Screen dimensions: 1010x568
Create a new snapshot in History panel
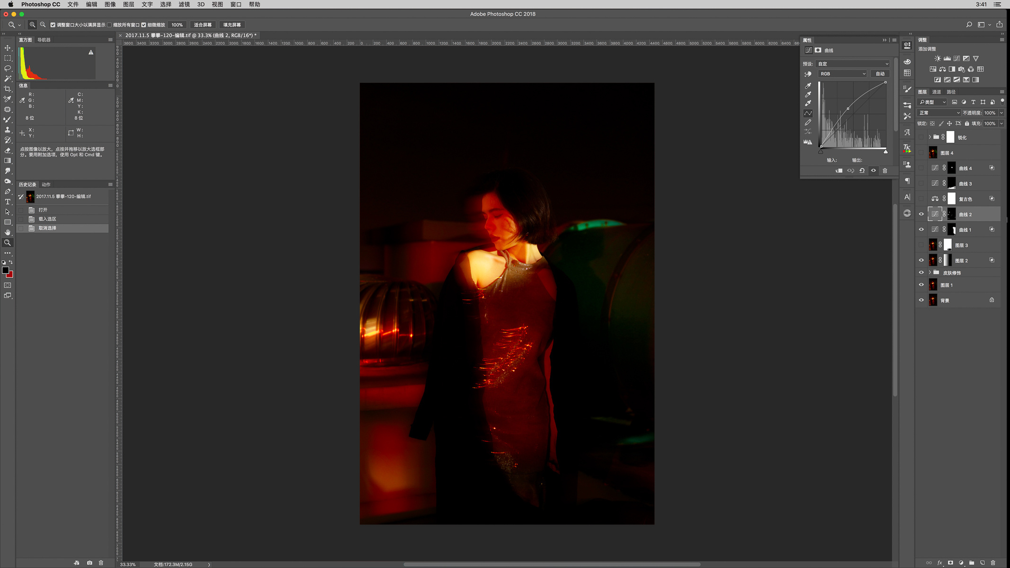pos(89,563)
